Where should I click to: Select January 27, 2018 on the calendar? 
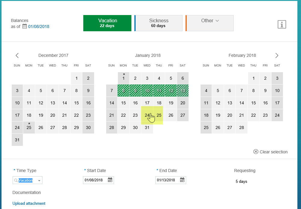tap(183, 115)
